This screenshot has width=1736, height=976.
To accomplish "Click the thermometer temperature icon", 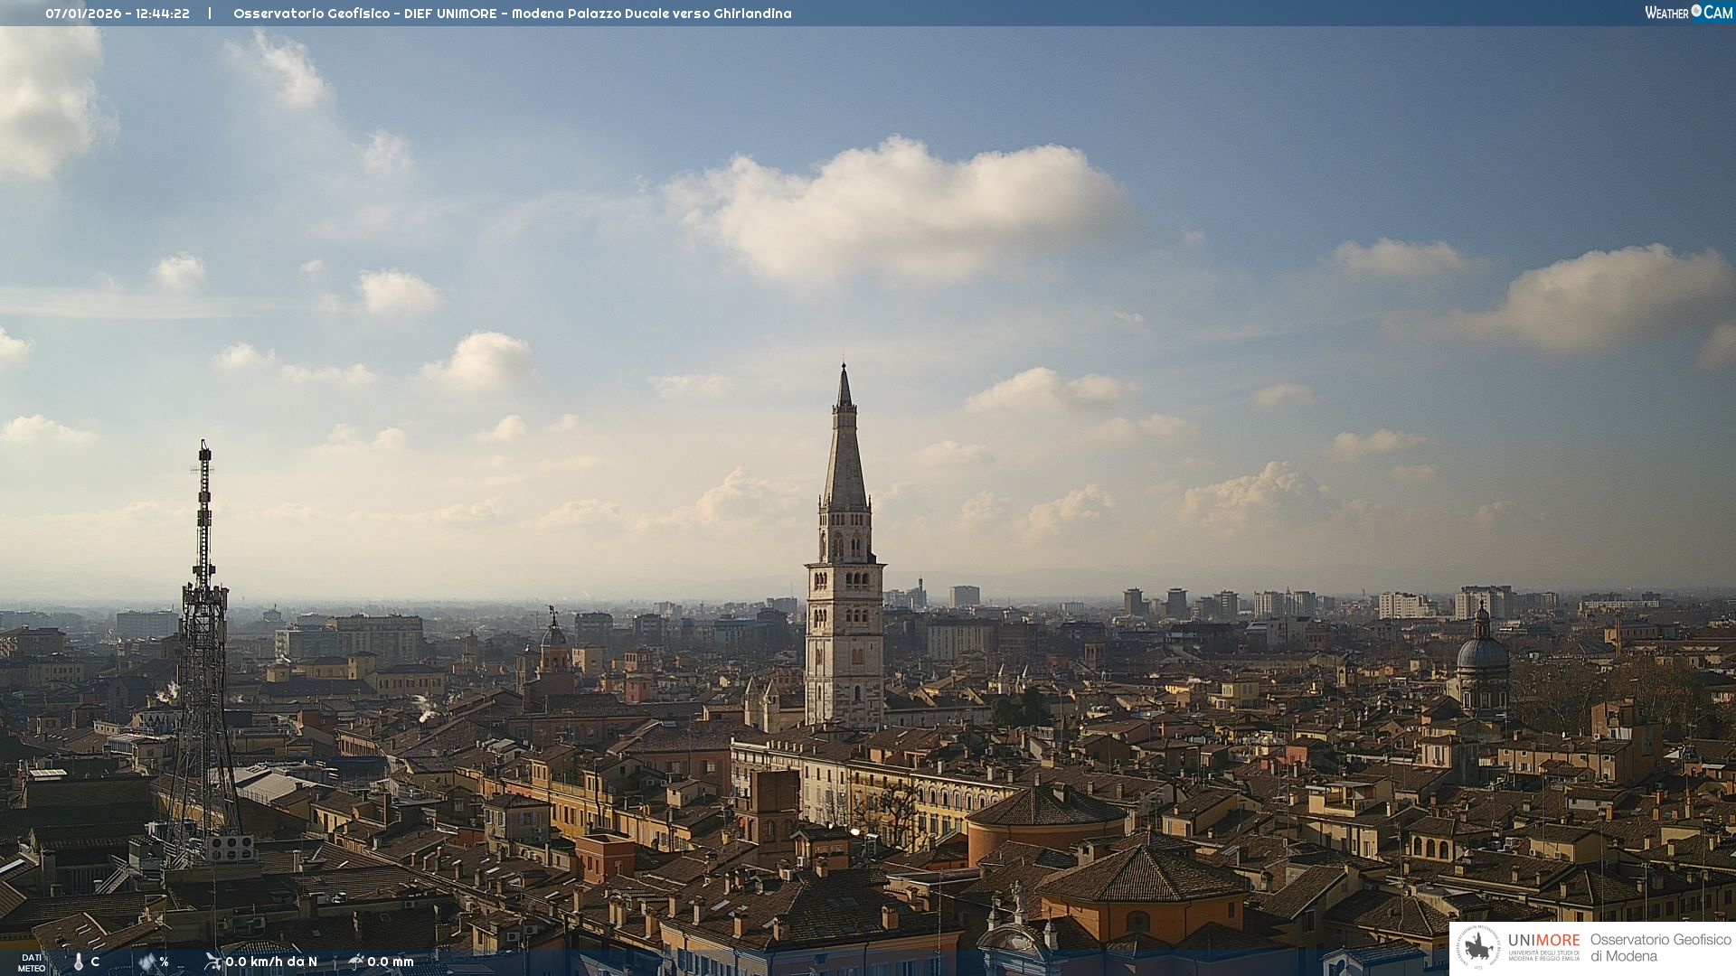I will pos(79,962).
